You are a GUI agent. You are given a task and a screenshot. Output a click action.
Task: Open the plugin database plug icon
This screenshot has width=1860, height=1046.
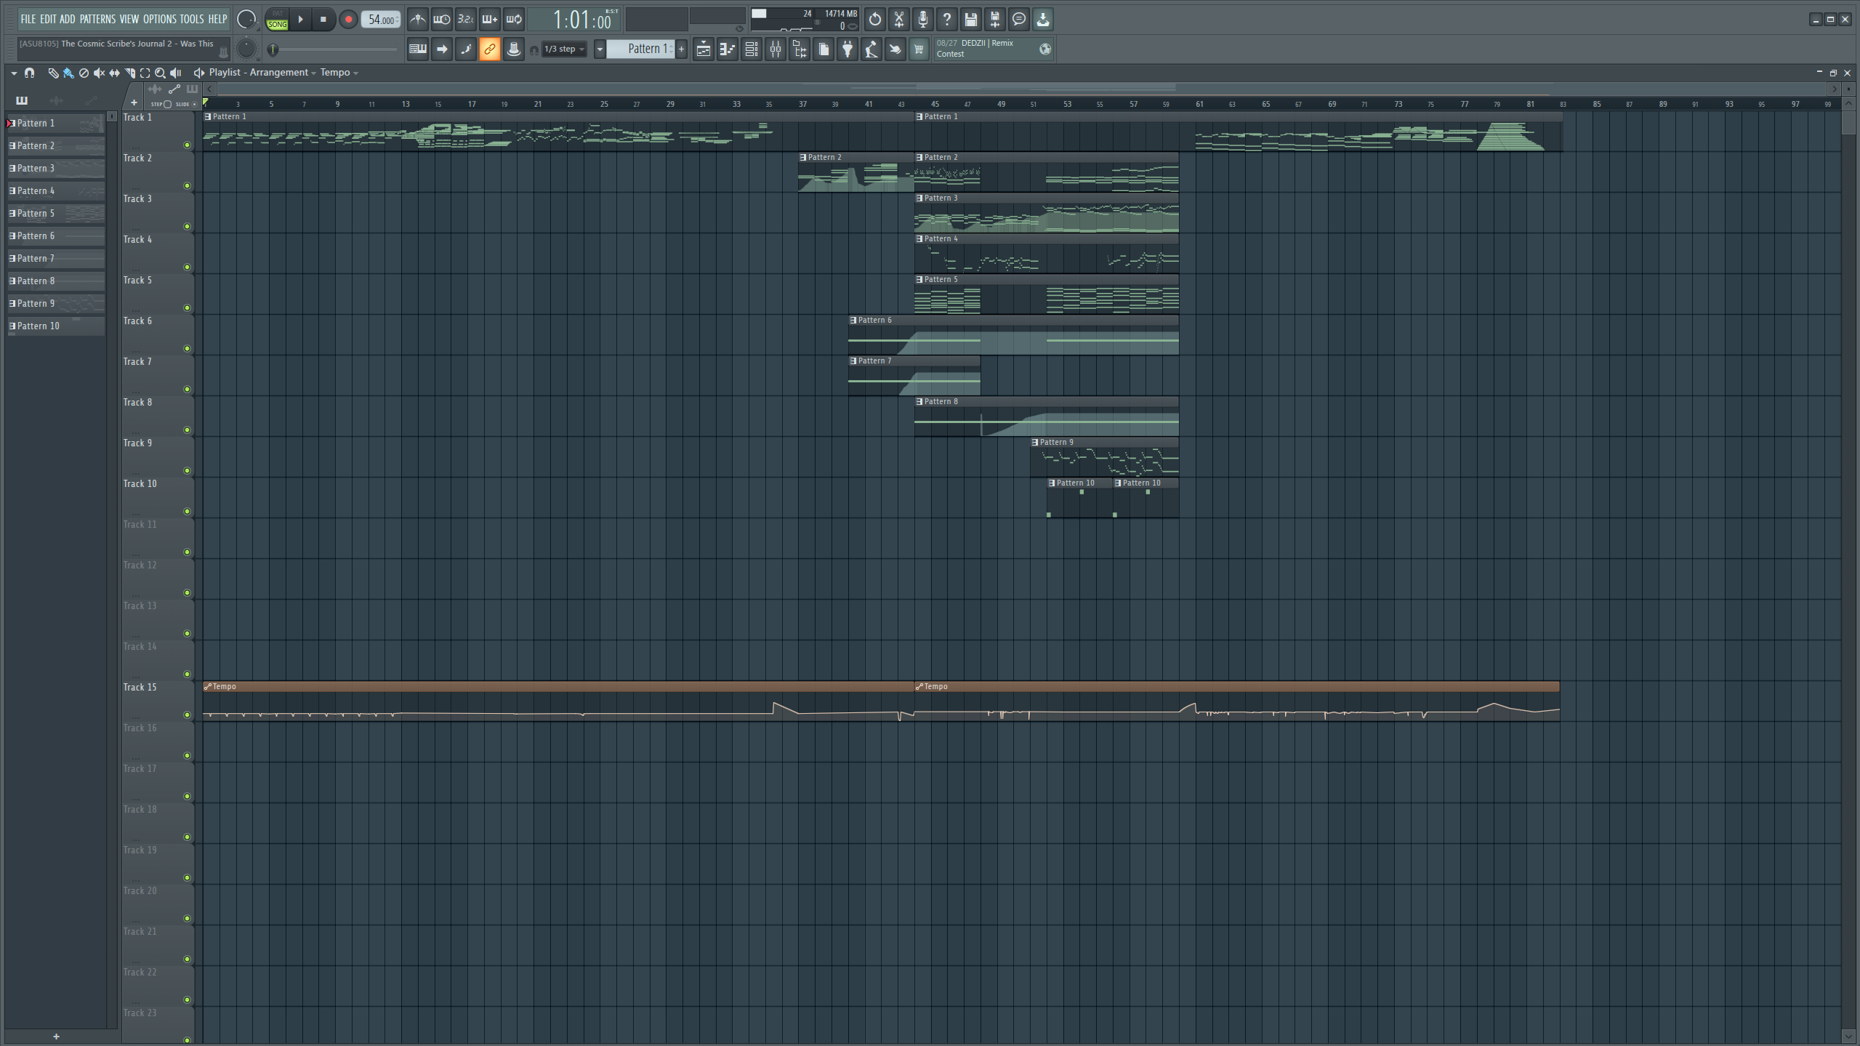click(x=848, y=49)
